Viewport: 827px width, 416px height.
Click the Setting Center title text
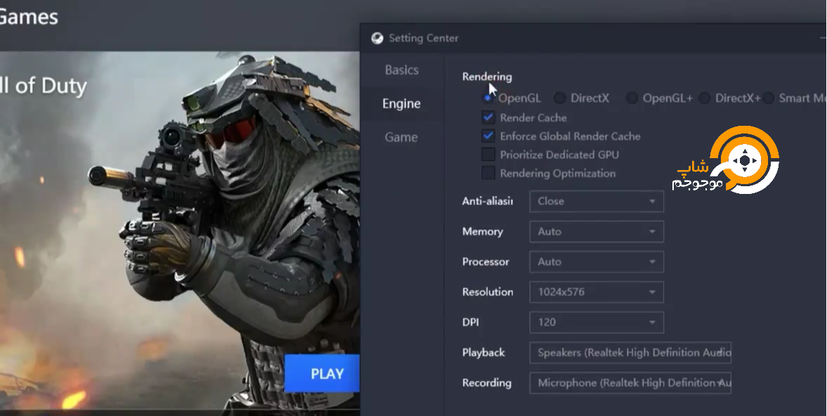(424, 38)
